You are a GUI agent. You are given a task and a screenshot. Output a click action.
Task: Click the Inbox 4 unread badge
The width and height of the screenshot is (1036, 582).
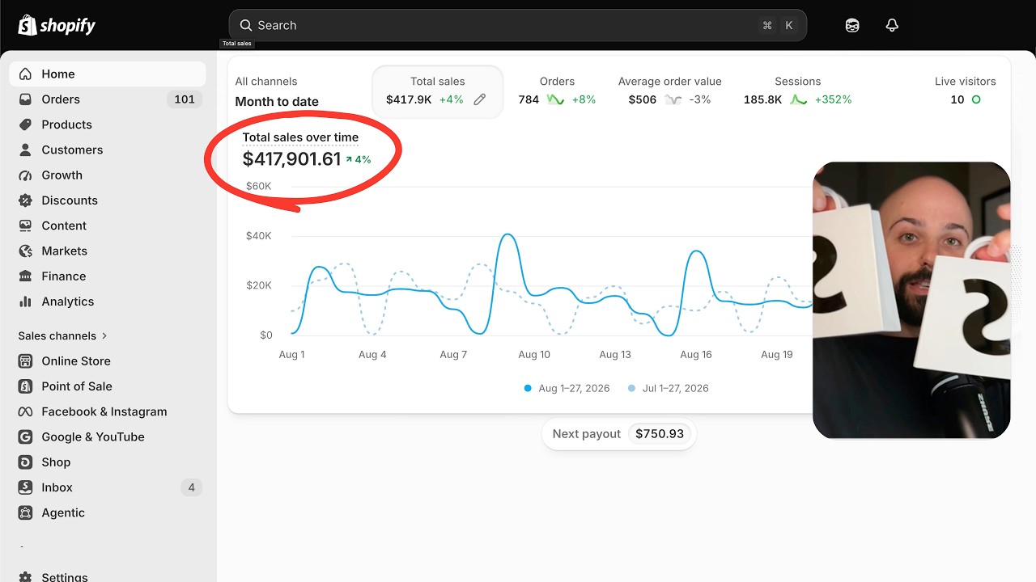tap(191, 487)
